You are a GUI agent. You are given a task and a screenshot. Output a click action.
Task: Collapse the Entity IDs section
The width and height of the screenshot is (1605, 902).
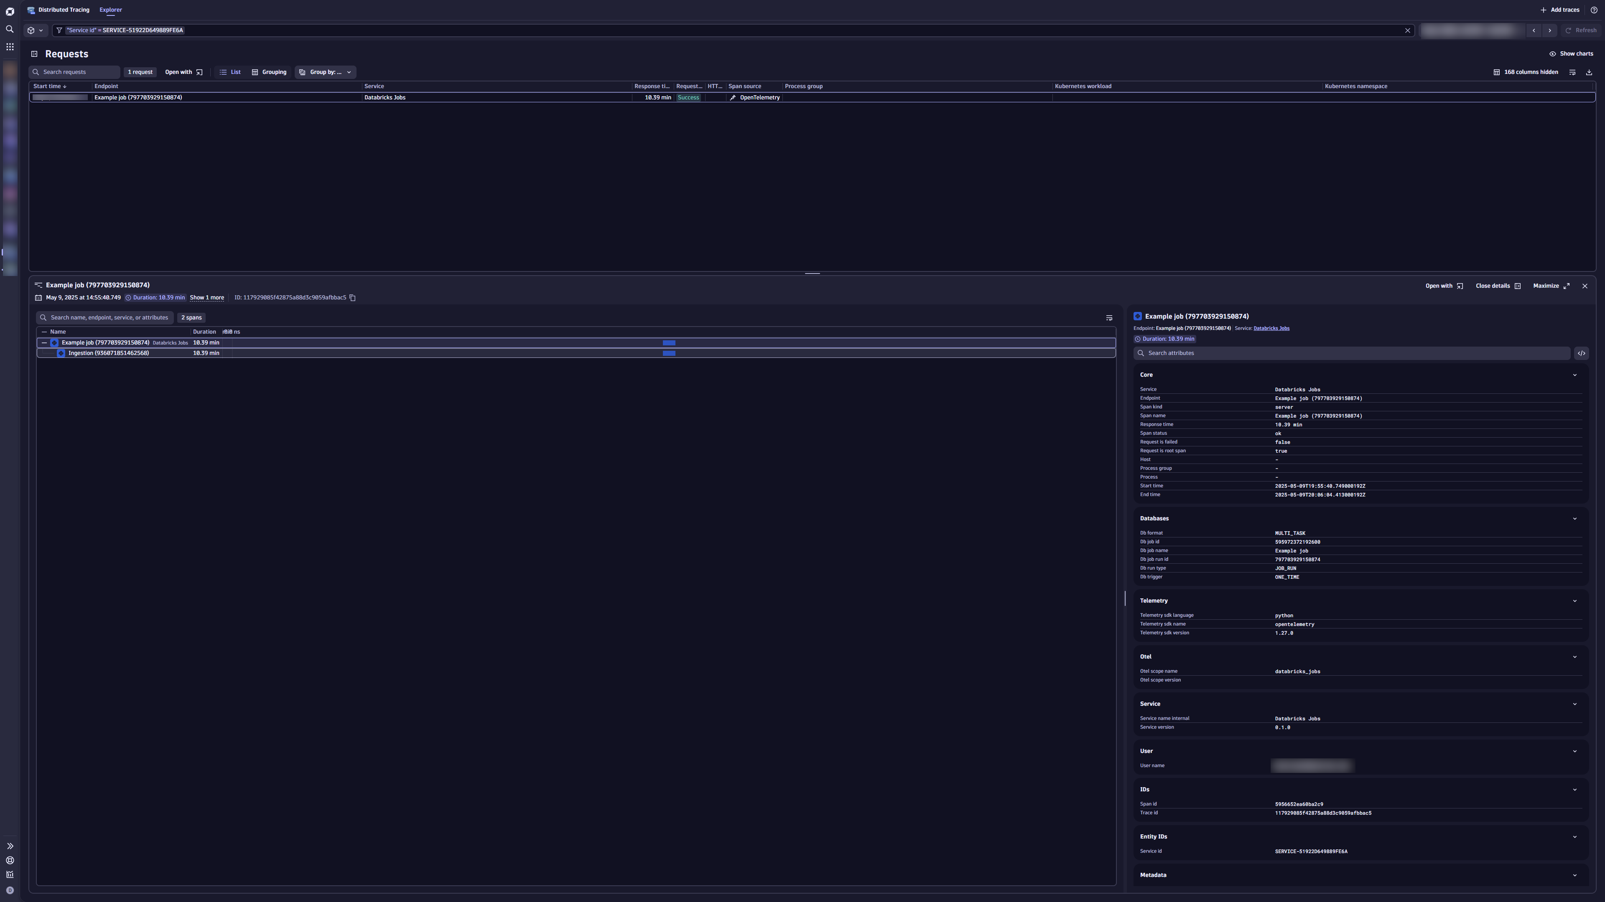tap(1575, 837)
